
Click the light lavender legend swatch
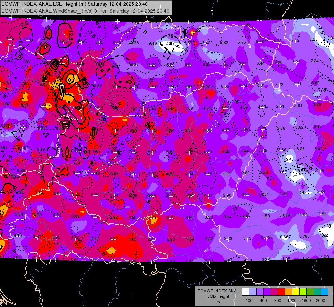tap(253, 292)
